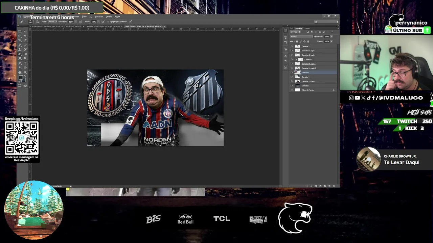The image size is (433, 243).
Task: Lock image pixels brush icon
Action: coord(301,42)
